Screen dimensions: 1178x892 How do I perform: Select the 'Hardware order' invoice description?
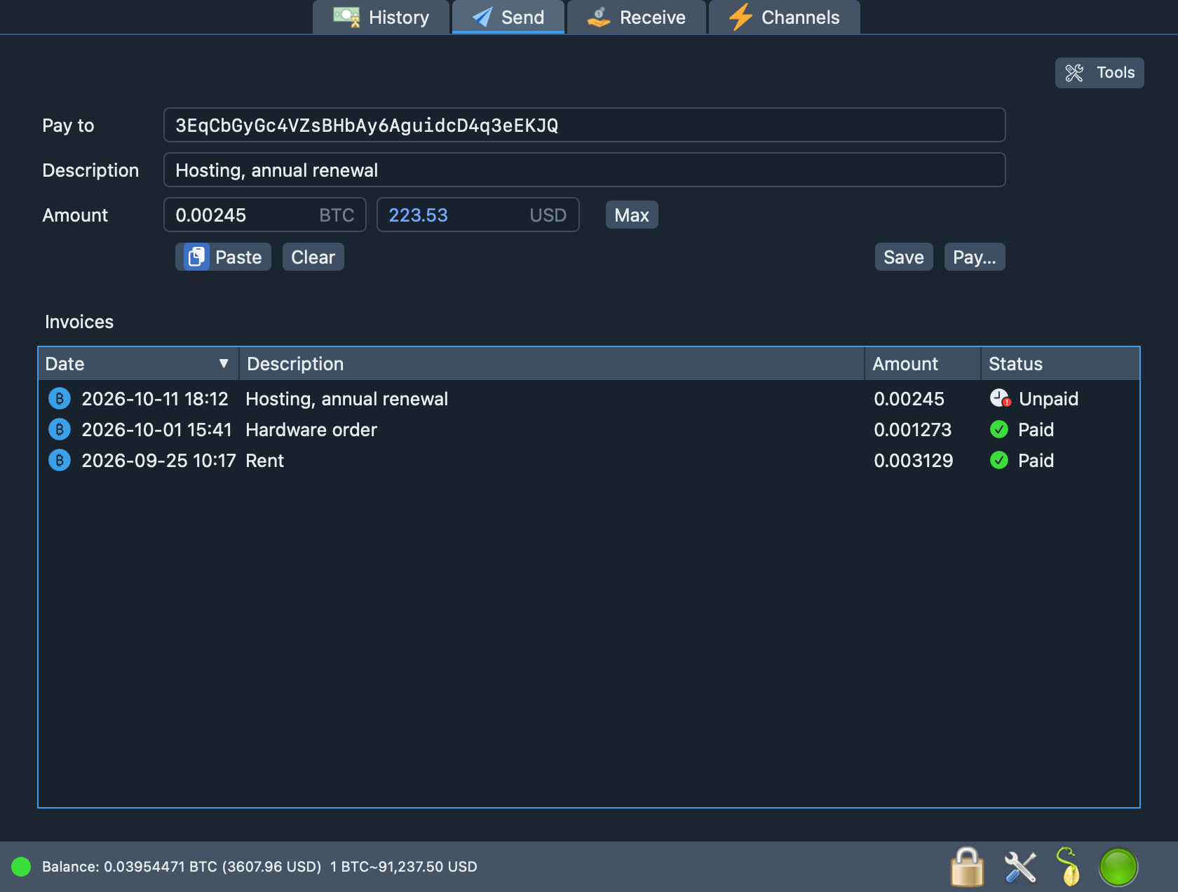(x=311, y=429)
